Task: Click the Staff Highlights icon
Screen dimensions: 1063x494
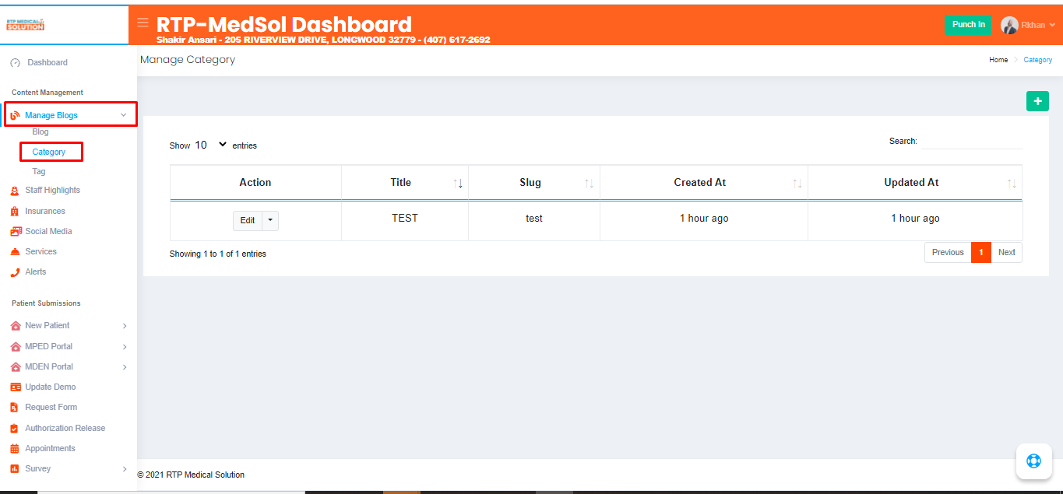Action: (15, 191)
